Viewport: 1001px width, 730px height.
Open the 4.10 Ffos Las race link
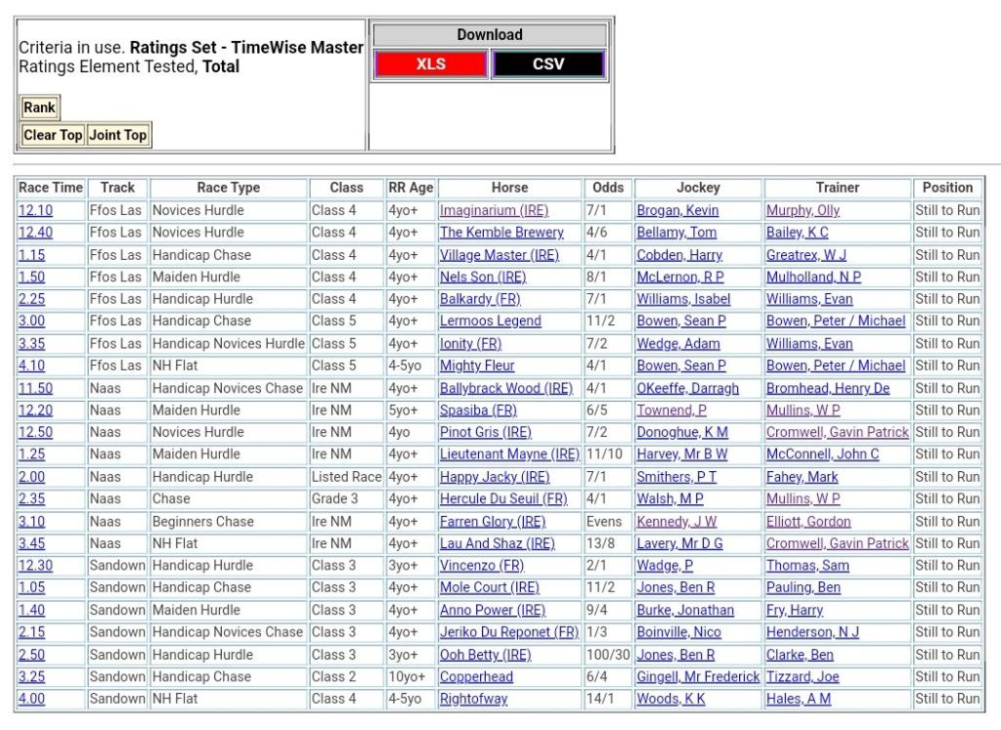(31, 365)
